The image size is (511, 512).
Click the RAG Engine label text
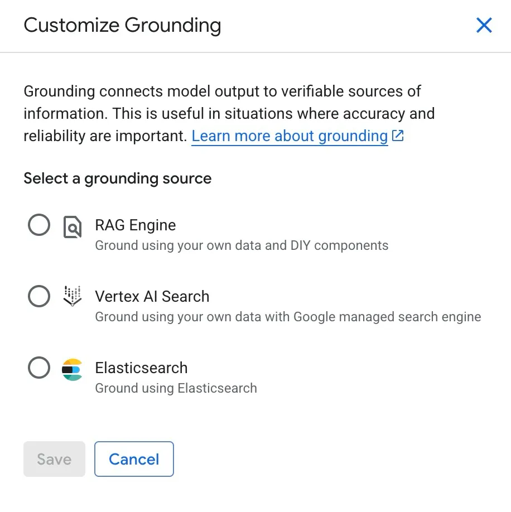click(136, 225)
